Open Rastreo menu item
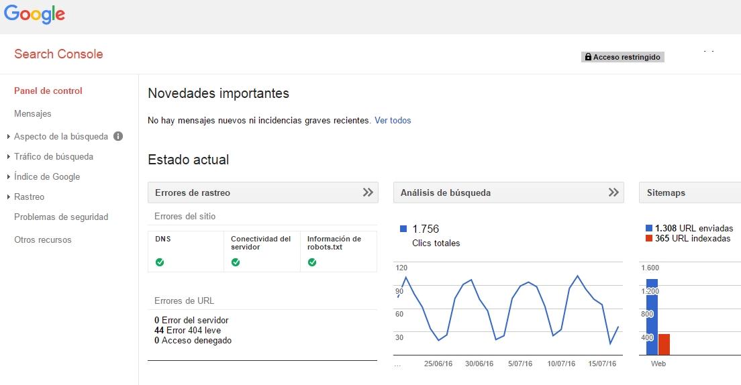 click(30, 197)
